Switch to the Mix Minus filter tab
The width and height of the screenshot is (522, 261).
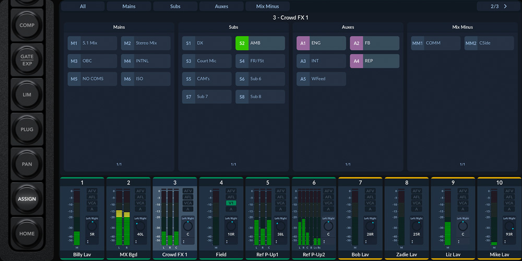point(267,6)
